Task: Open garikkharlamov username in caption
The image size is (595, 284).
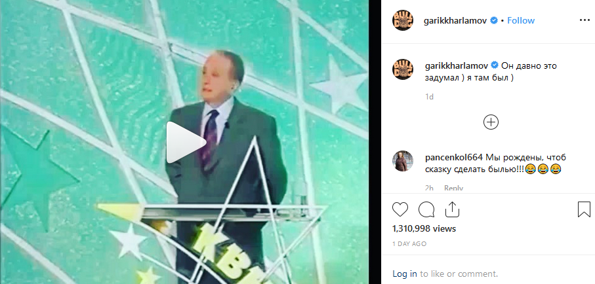Action: click(x=455, y=65)
